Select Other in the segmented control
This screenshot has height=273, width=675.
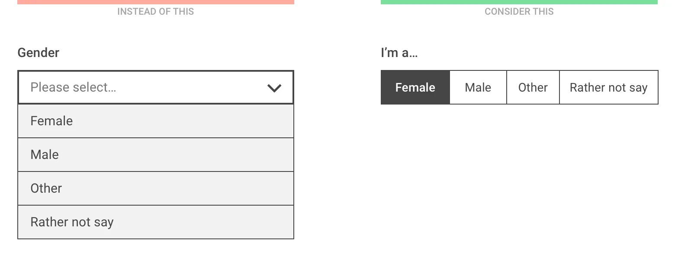(x=533, y=87)
